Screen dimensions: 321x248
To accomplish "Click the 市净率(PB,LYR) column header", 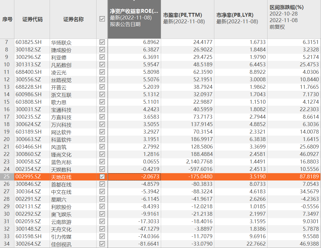I will [241, 19].
